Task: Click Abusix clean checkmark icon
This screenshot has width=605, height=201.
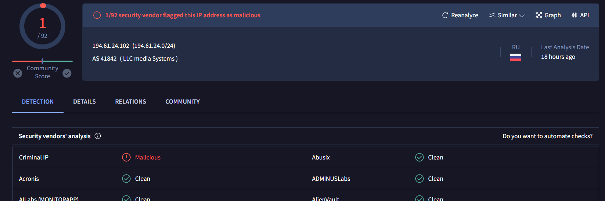Action: tap(419, 157)
